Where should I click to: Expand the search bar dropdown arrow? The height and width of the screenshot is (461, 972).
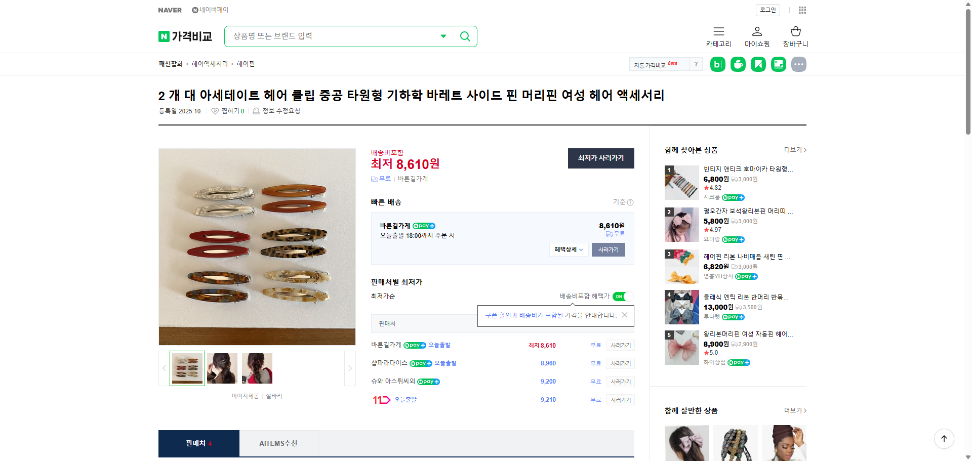[443, 36]
